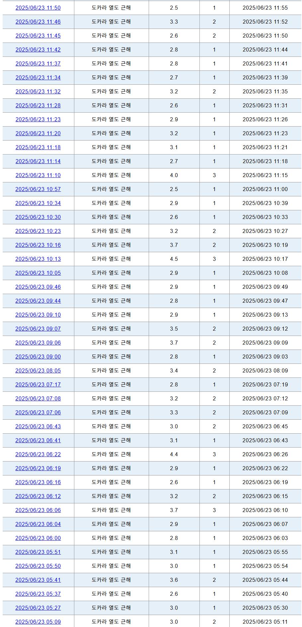302x627 pixels.
Task: Open the 2025/06/23 11:46 earthquake link
Action: click(38, 22)
